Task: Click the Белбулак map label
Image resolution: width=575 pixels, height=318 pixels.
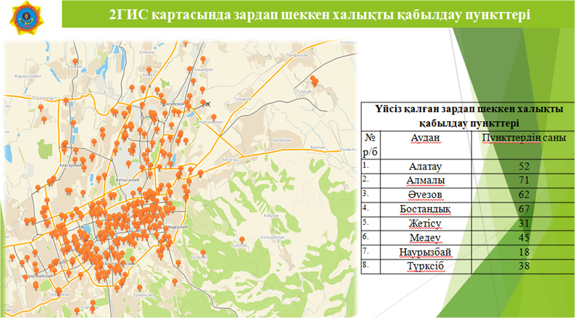Action: click(x=282, y=140)
